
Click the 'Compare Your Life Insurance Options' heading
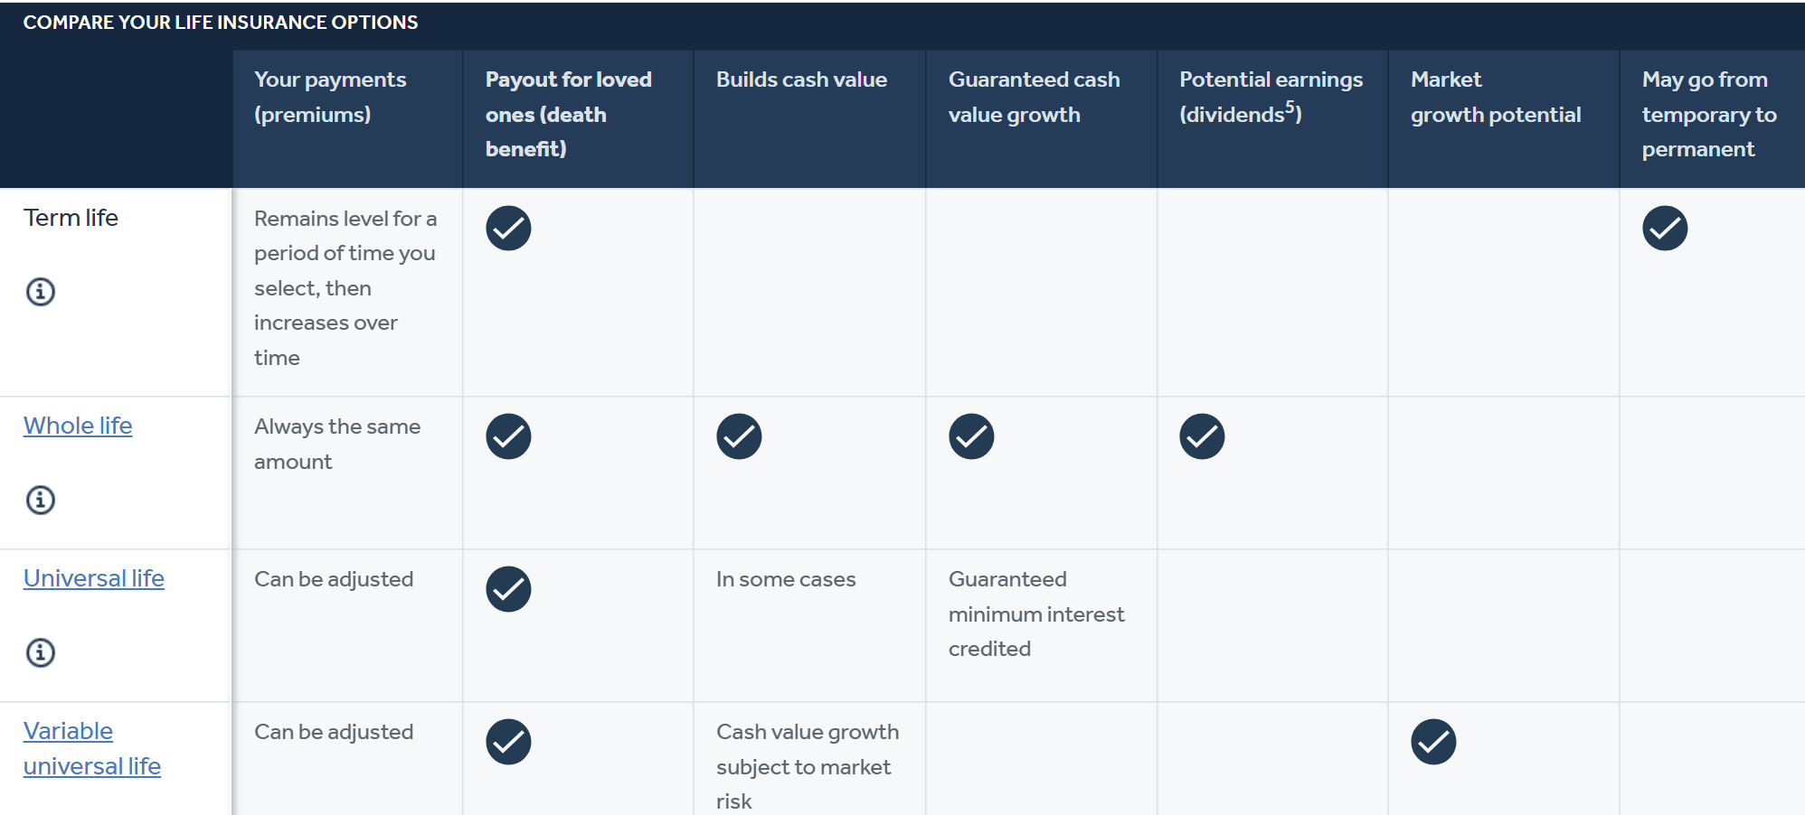(x=221, y=23)
